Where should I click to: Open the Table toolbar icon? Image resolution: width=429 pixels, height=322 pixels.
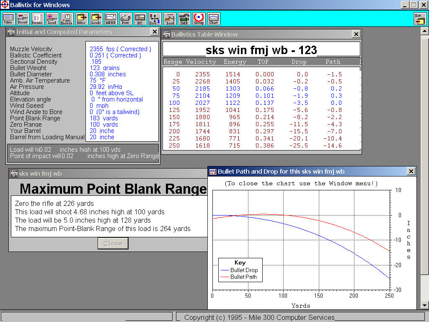8,19
